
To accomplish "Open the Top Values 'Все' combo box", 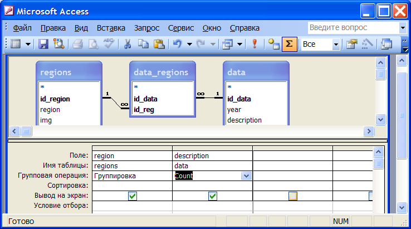I will click(x=336, y=45).
